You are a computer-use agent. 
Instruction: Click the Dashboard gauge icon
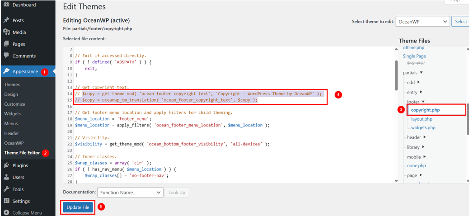[6, 5]
